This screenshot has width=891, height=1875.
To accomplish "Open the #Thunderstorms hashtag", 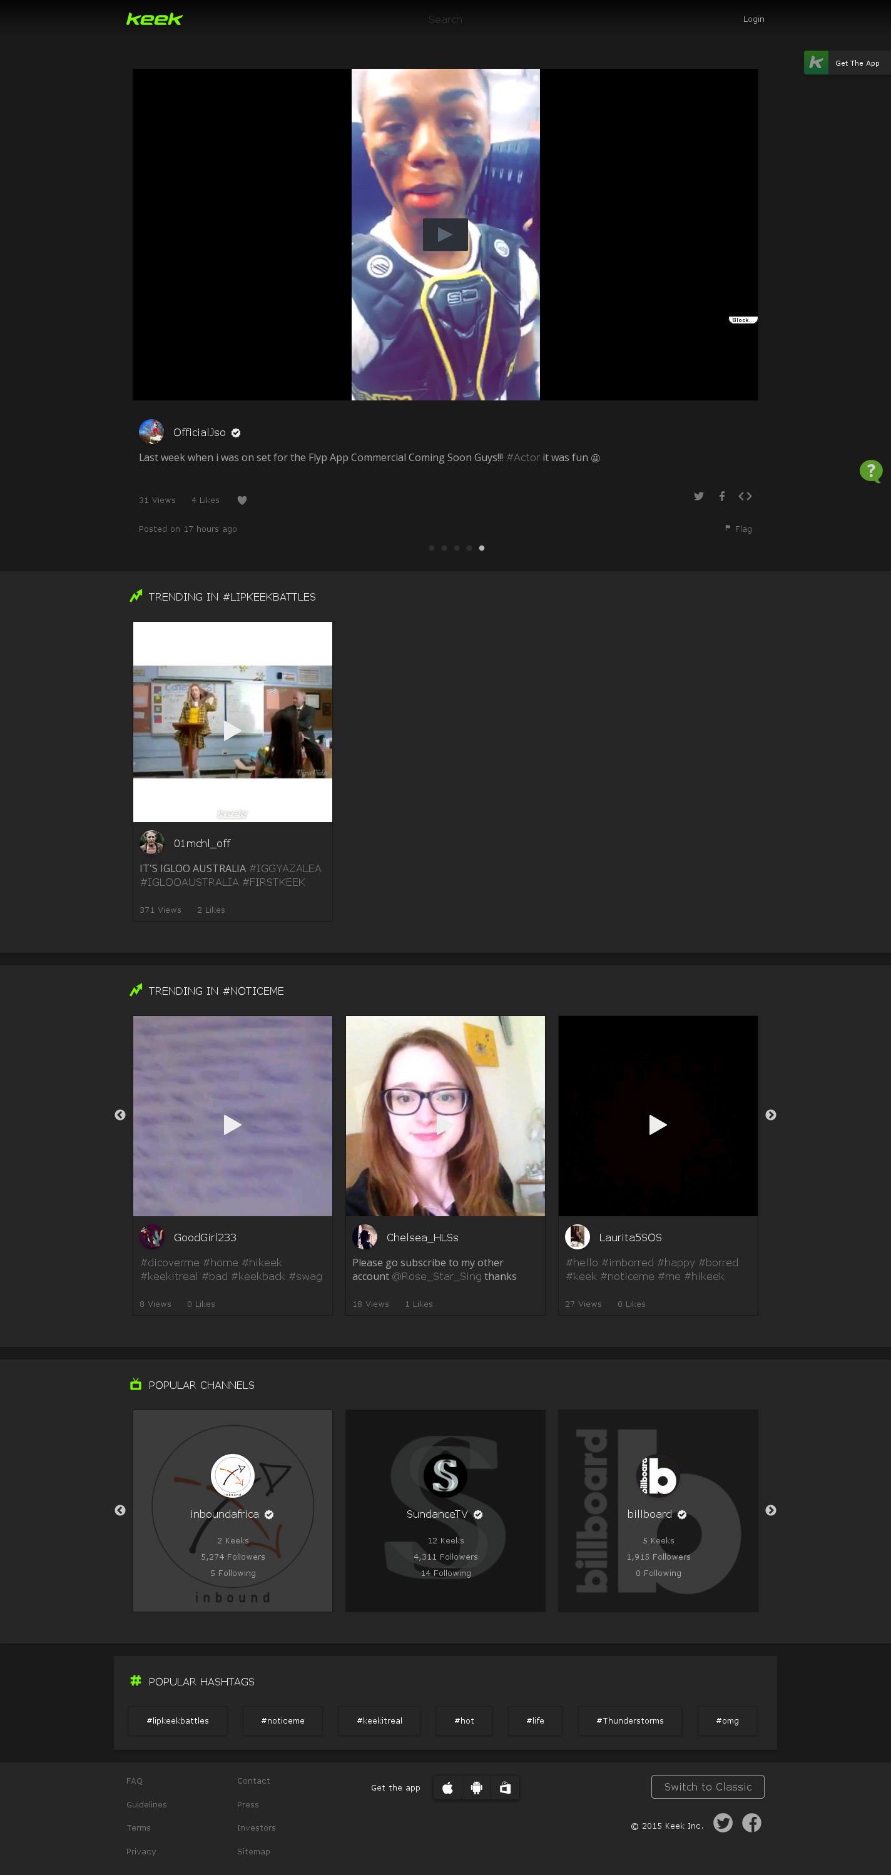I will click(x=629, y=1720).
